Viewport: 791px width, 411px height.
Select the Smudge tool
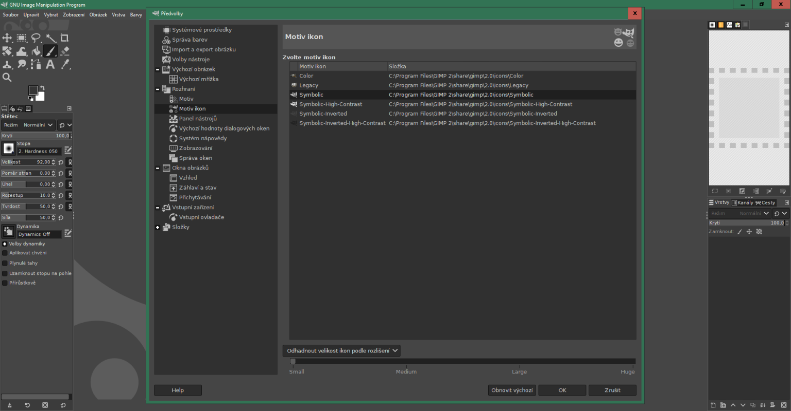point(22,65)
